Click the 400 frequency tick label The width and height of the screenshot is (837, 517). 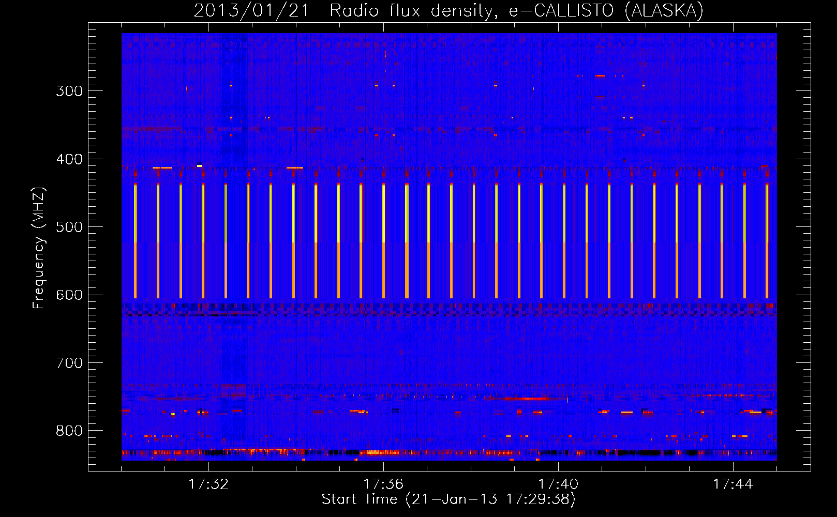[x=69, y=159]
